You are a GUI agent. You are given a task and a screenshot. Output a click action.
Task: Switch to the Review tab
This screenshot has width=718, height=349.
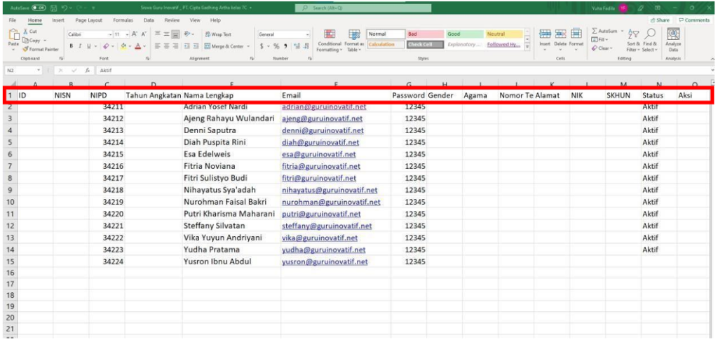(172, 20)
